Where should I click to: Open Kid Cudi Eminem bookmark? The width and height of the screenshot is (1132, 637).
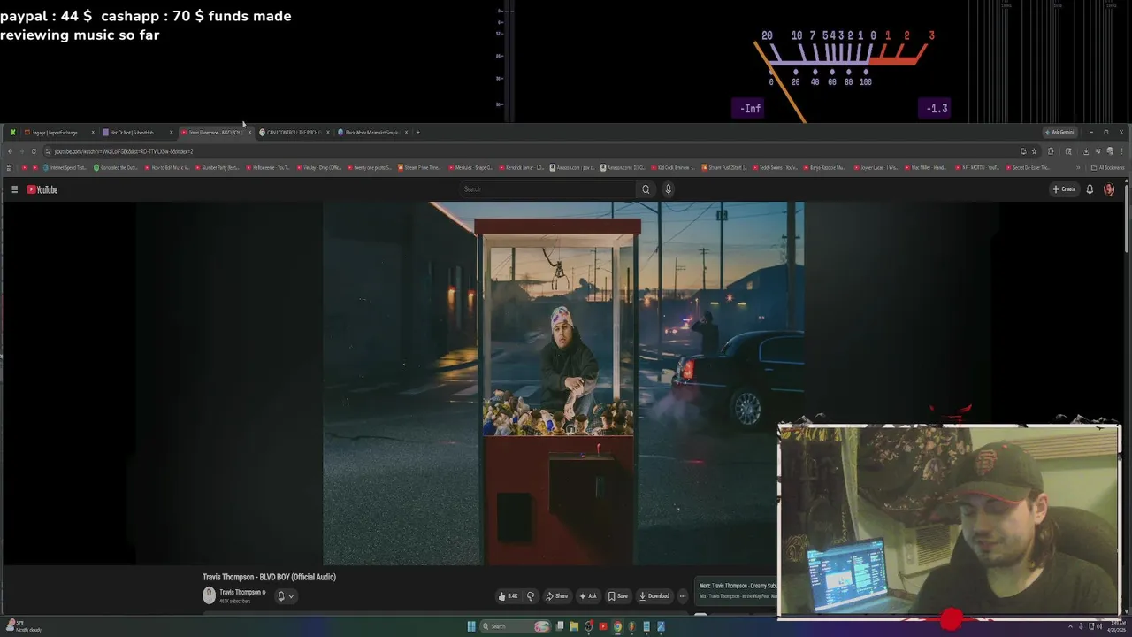click(x=673, y=167)
